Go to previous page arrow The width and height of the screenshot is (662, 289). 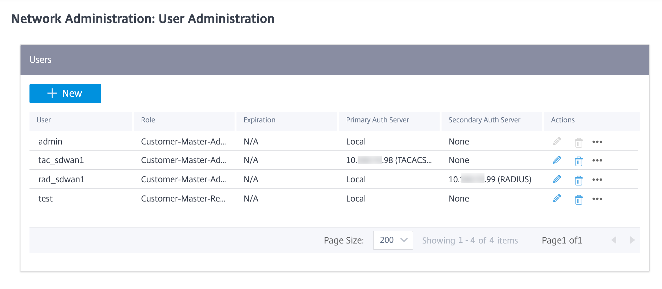click(614, 240)
